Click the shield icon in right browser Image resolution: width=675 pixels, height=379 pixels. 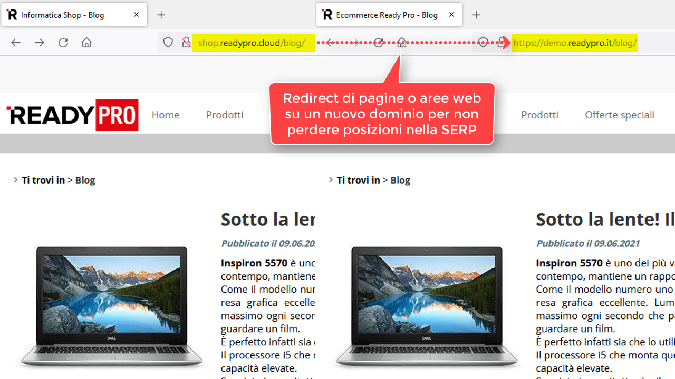483,43
